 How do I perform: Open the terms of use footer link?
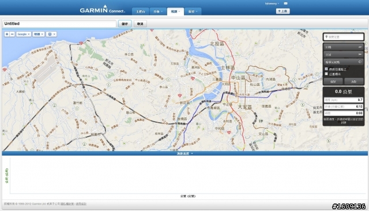(81, 204)
